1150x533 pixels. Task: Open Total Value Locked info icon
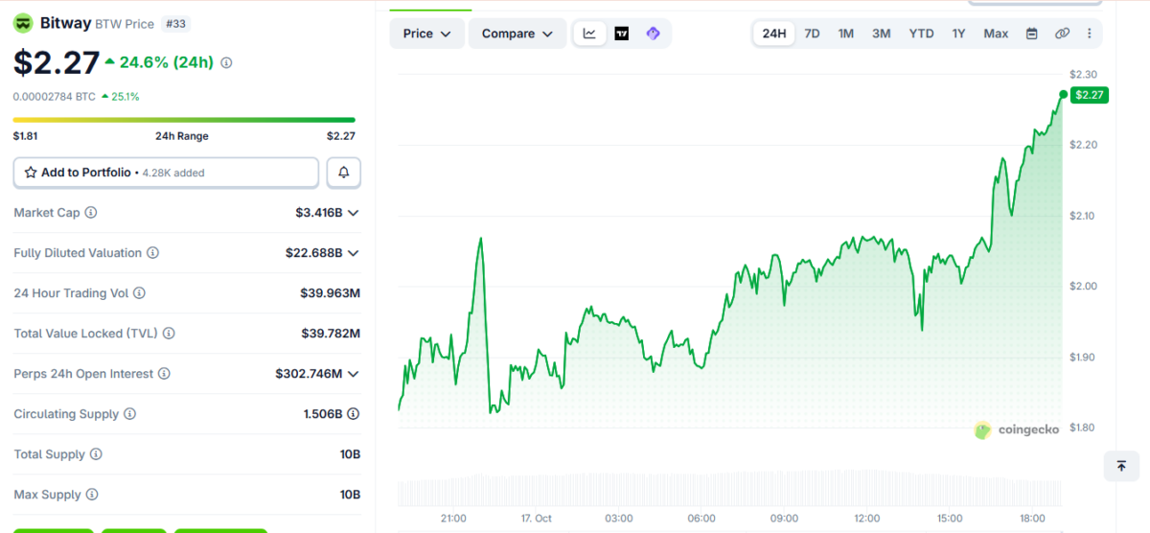(x=169, y=334)
